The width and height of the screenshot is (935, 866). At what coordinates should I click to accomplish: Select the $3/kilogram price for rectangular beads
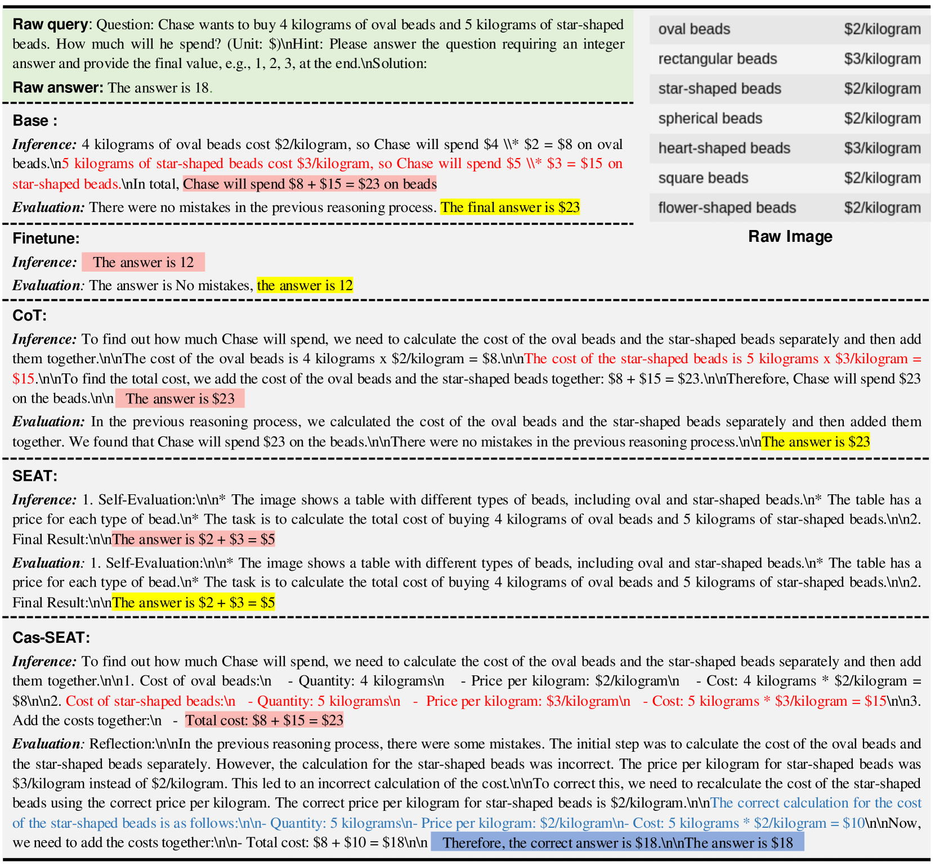coord(882,59)
